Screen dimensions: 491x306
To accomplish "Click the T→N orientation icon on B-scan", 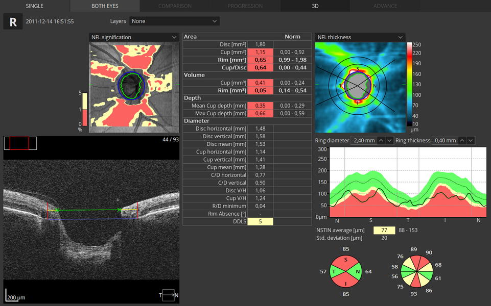I will tap(170, 295).
